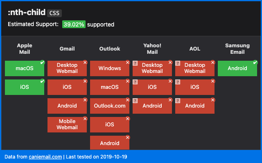262x163 pixels.
Task: Click the :nth-child title heading
Action: pos(26,13)
